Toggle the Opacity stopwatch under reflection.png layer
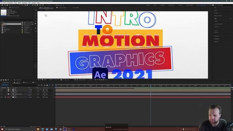233x131 pixels. tap(12, 95)
